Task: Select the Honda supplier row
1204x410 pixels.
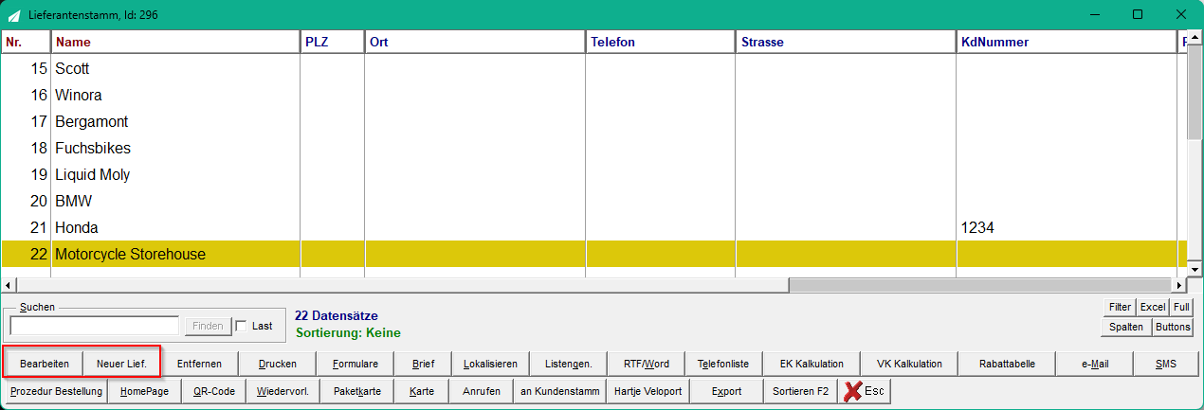Action: coord(593,228)
